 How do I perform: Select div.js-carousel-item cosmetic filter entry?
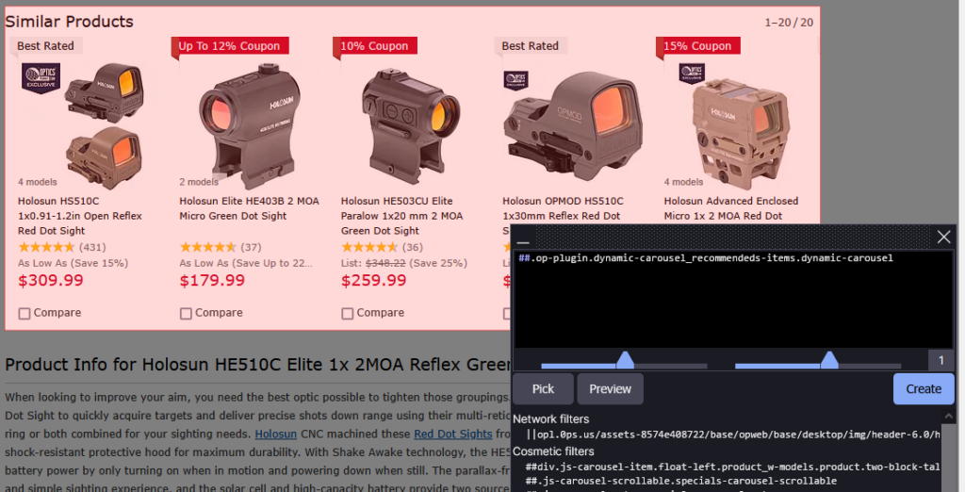[732, 467]
